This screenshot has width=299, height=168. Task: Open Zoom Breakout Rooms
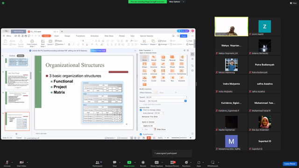coord(172,163)
